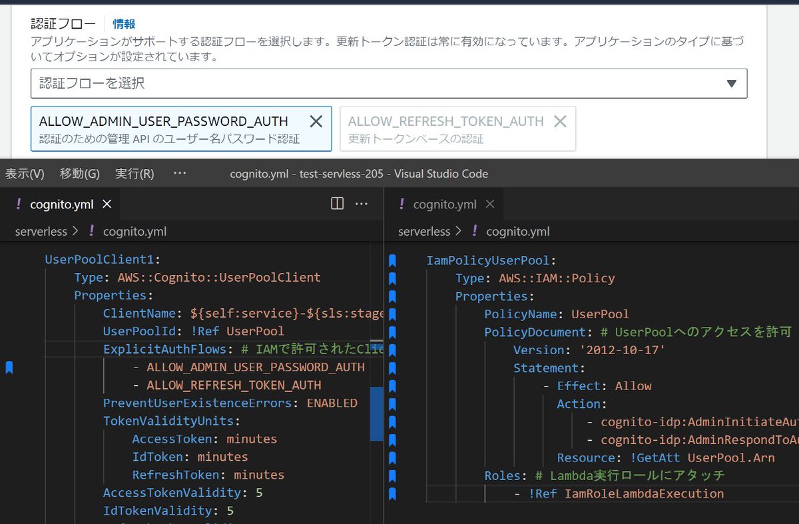Click the TokenValidityUnits key
Image resolution: width=799 pixels, height=524 pixels.
click(168, 421)
